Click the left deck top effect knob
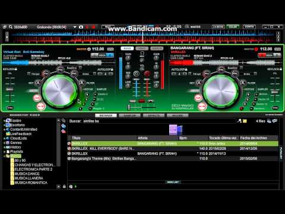The width and height of the screenshot is (285, 214). pos(61,70)
